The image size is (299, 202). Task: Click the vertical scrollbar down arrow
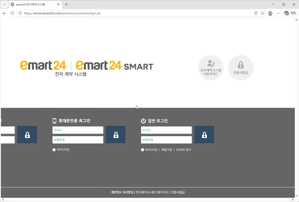coord(296,196)
